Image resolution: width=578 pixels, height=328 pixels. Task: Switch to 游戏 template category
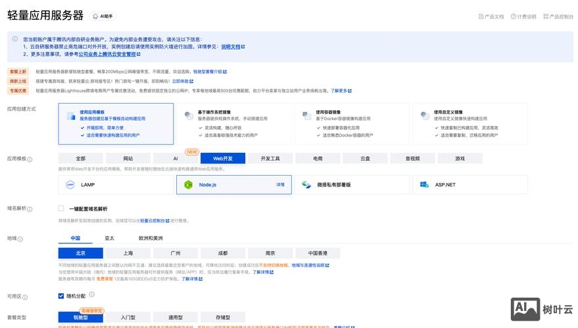pyautogui.click(x=460, y=159)
